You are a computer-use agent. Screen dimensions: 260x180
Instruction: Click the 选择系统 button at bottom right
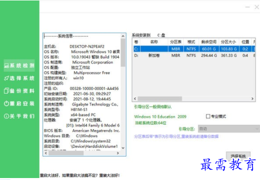(x=238, y=156)
